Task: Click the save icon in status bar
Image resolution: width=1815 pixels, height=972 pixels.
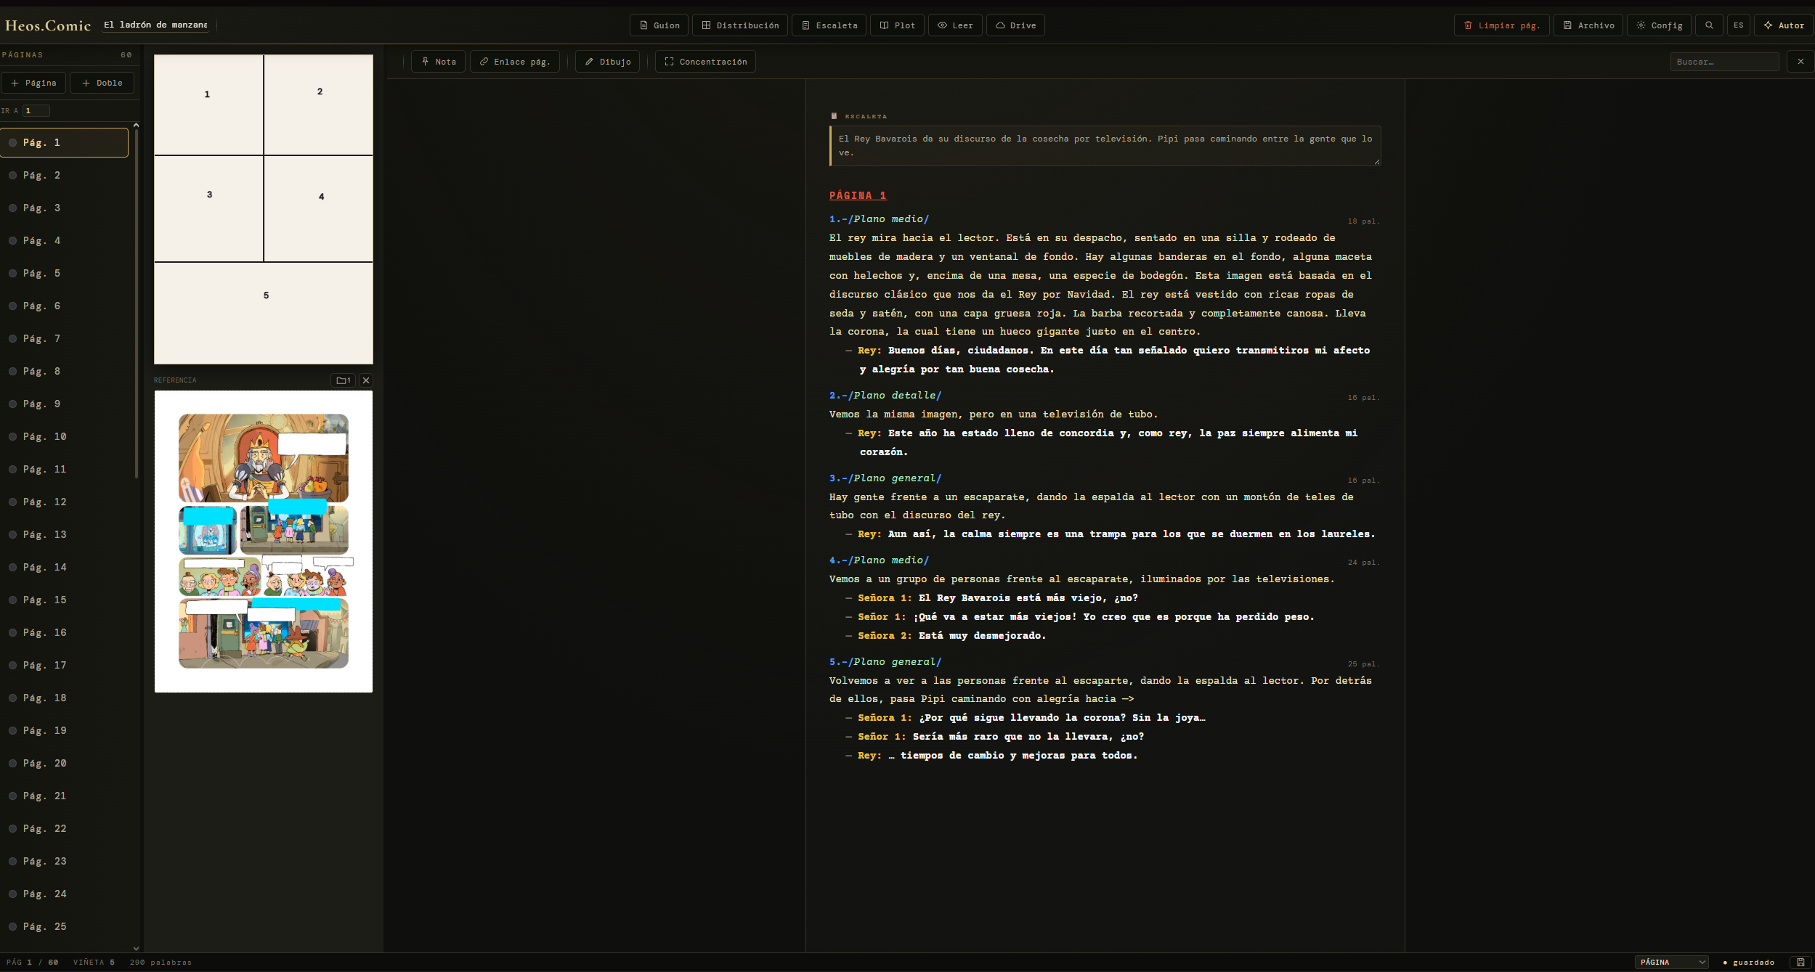Action: pos(1800,963)
